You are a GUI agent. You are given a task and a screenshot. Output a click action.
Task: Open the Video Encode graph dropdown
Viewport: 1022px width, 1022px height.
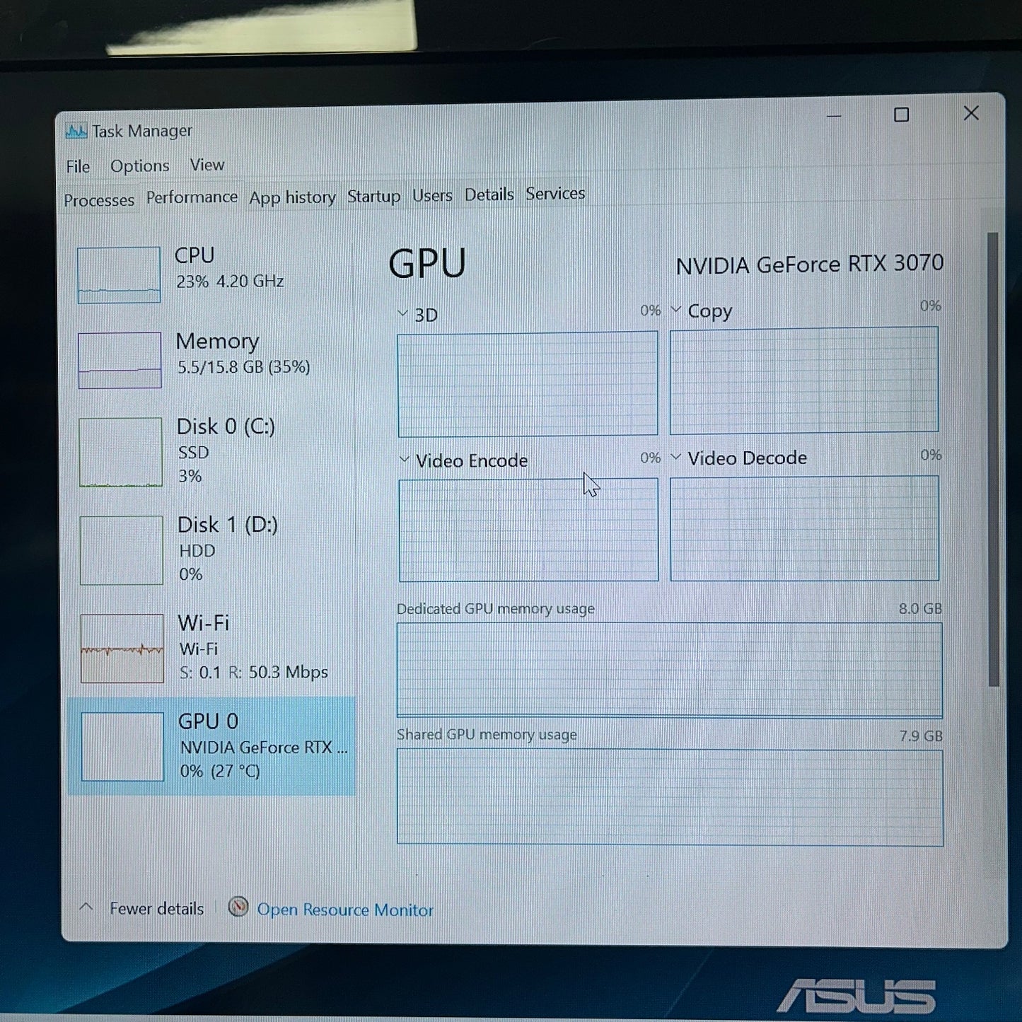405,460
